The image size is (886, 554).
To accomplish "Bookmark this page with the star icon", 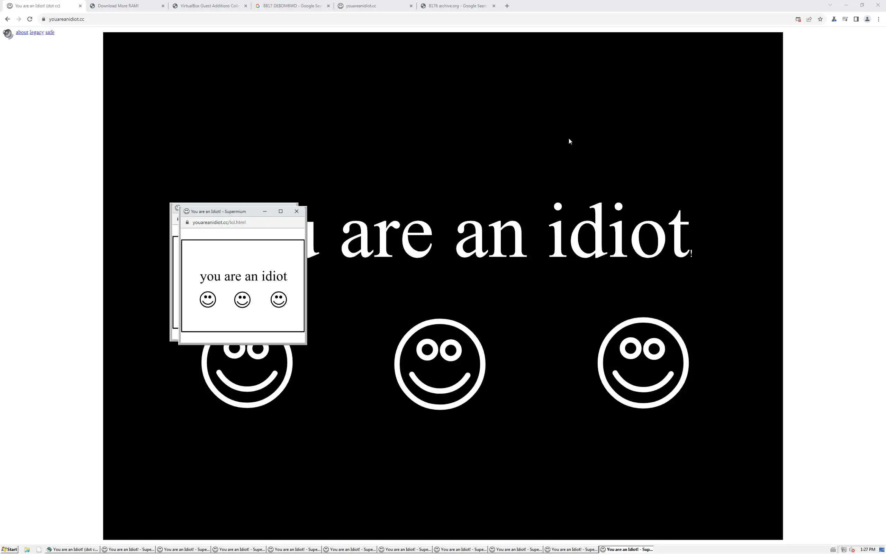I will click(x=820, y=19).
